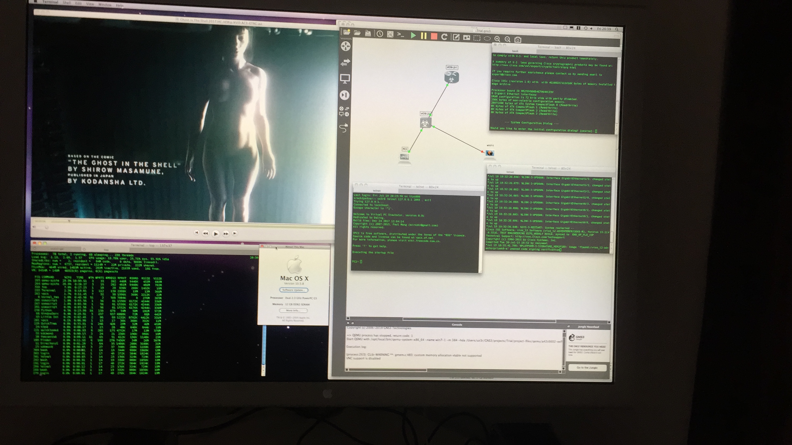Click the volume icon in menu bar
The height and width of the screenshot is (445, 792).
click(x=592, y=29)
